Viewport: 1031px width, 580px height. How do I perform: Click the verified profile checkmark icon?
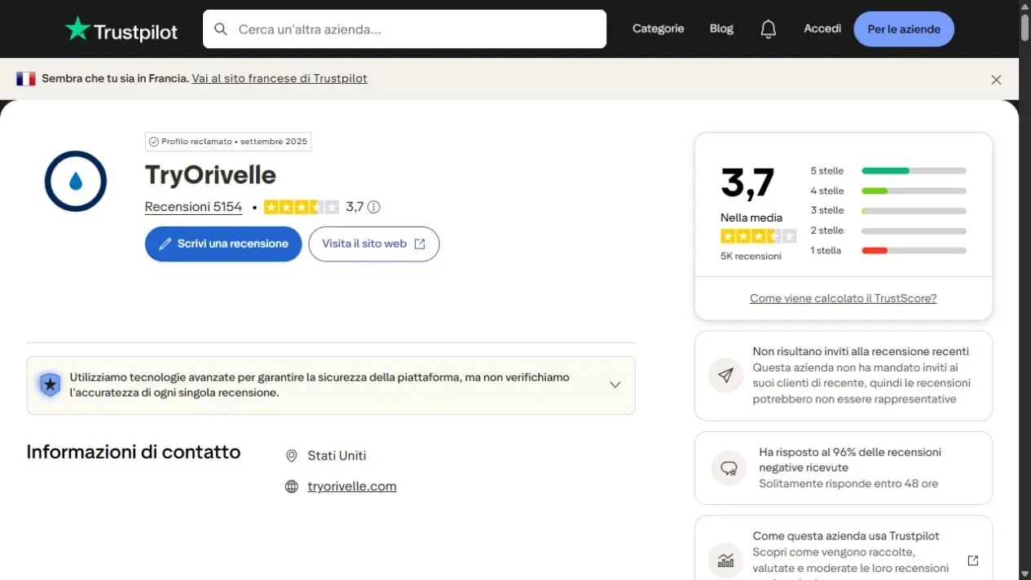point(153,142)
